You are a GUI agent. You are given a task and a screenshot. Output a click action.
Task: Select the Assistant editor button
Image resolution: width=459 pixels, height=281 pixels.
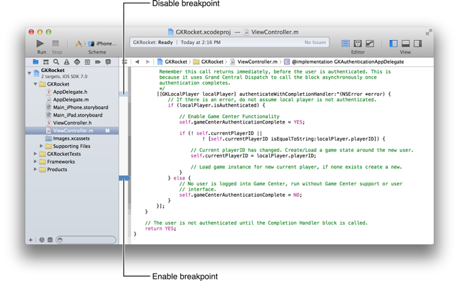click(x=357, y=43)
